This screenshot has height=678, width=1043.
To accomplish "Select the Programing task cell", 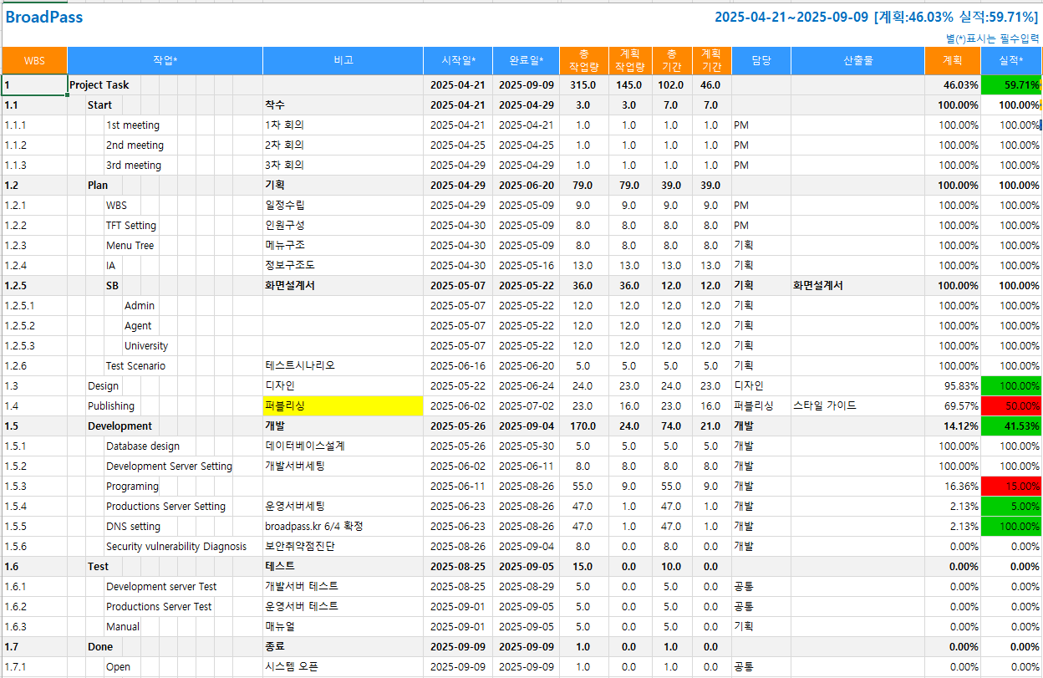I will 132,487.
